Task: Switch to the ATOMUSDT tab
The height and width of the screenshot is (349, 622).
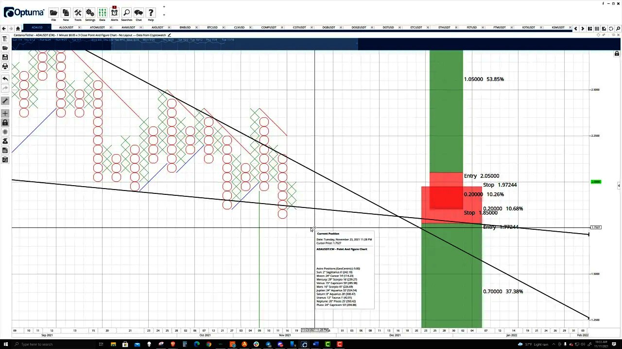Action: coord(97,28)
